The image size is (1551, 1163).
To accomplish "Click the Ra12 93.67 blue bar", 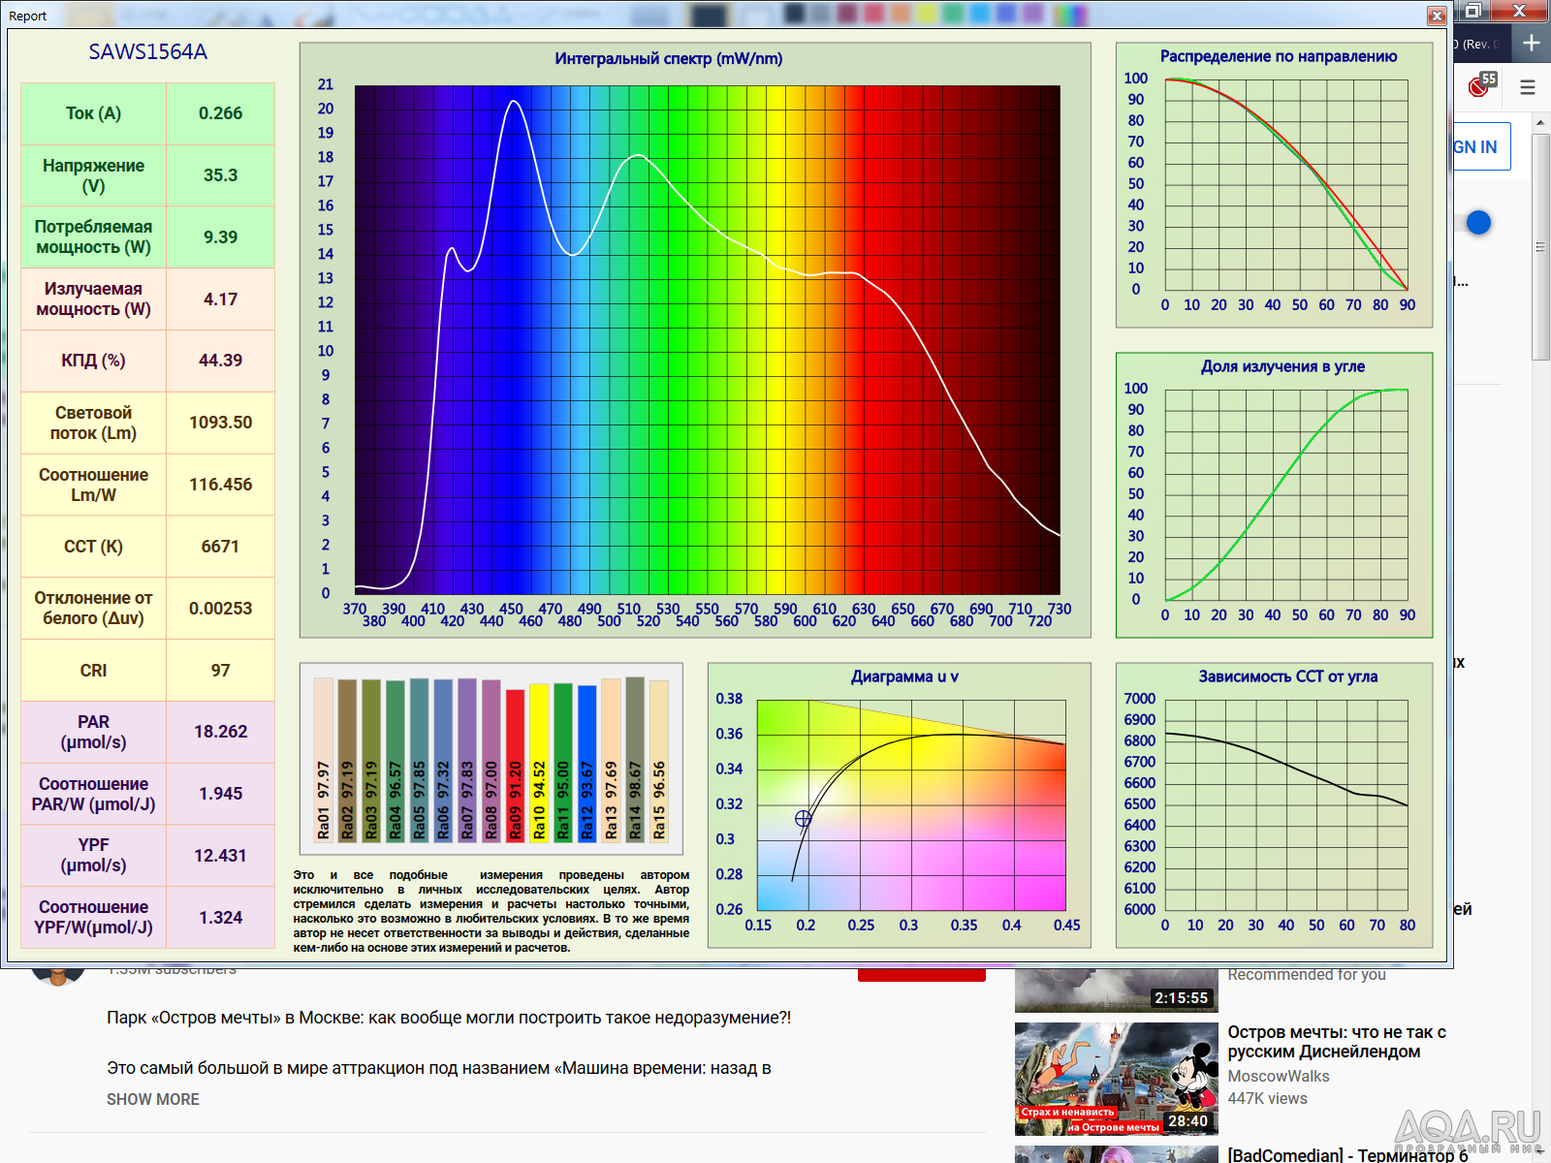I will [586, 764].
